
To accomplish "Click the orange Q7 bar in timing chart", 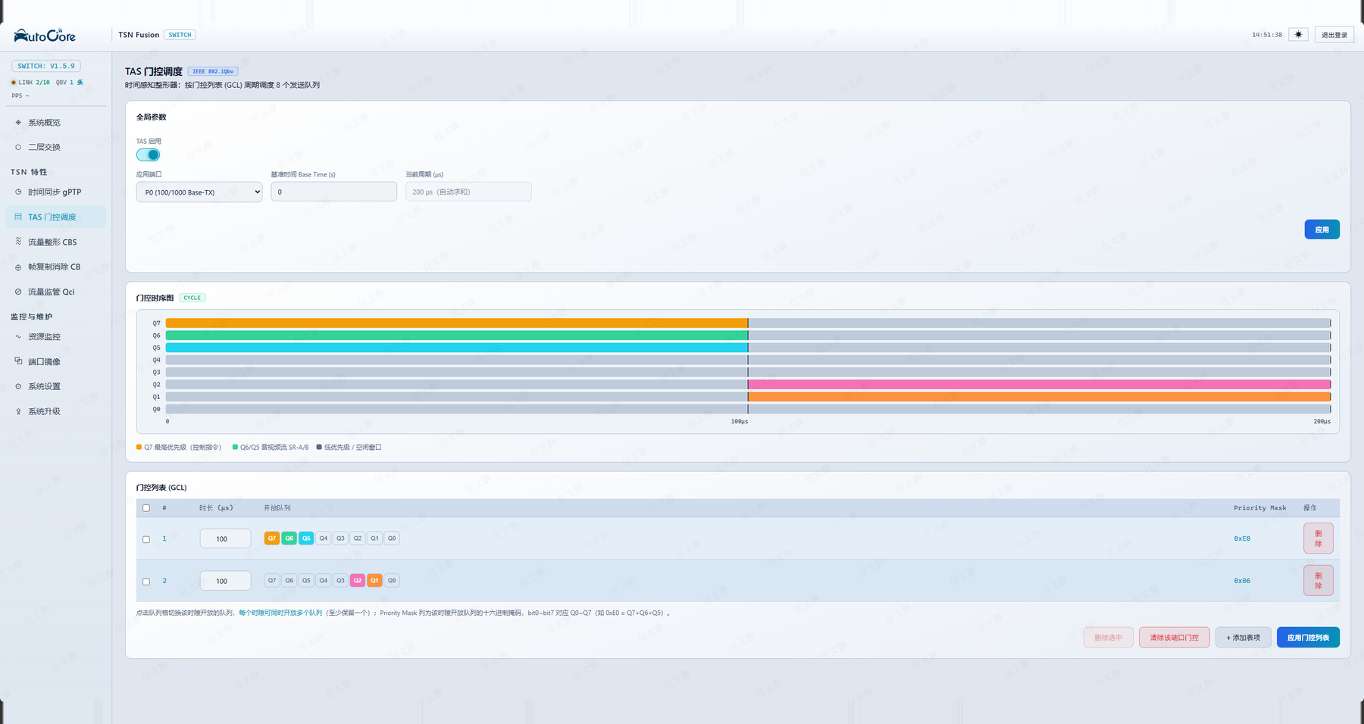I will pos(457,323).
